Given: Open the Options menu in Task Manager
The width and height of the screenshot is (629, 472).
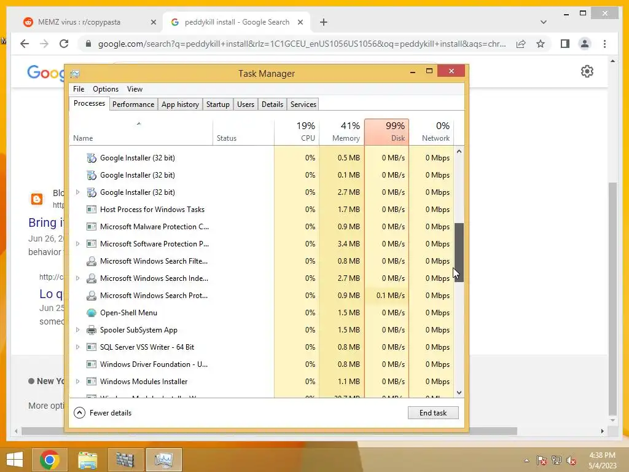Looking at the screenshot, I should 106,89.
